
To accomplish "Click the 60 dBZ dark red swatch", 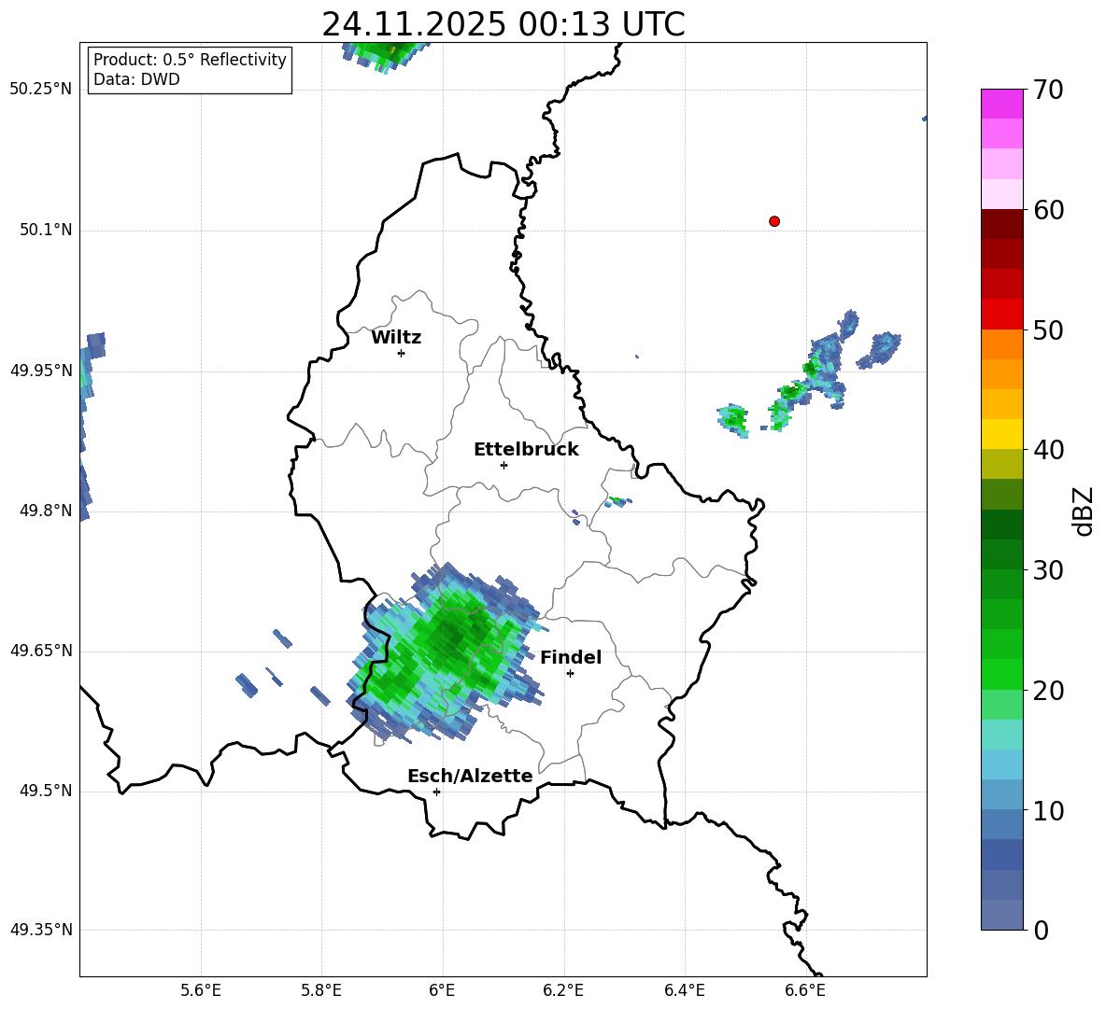I will point(1001,224).
